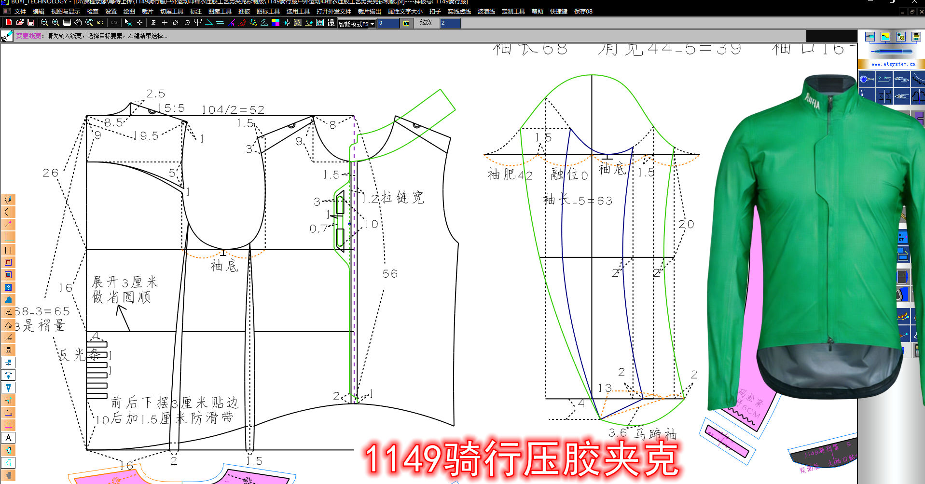Click the 设 toolbar icon

(331, 23)
